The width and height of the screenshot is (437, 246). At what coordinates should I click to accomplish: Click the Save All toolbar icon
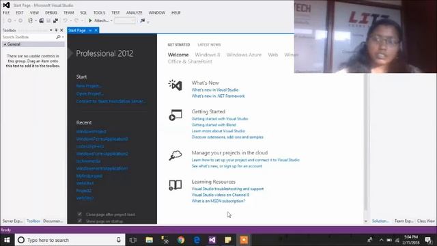pos(55,20)
